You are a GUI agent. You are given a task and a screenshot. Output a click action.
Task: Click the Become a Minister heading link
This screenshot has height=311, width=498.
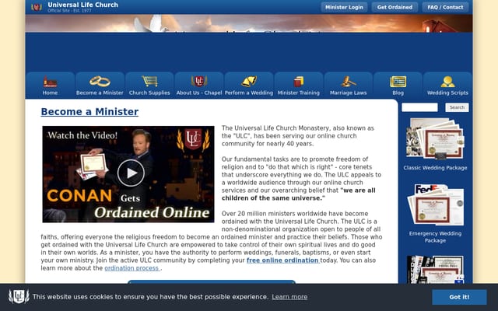pos(89,112)
